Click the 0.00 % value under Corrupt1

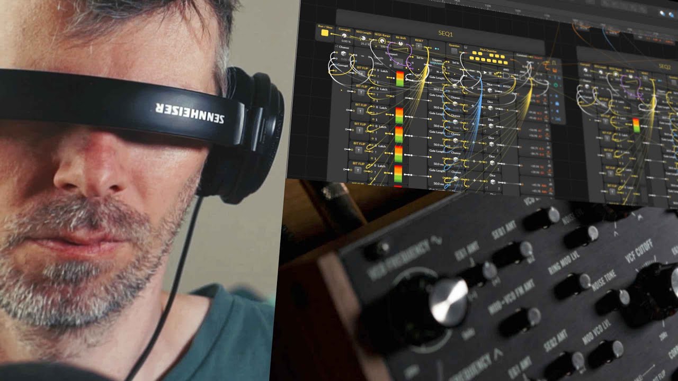[346, 41]
